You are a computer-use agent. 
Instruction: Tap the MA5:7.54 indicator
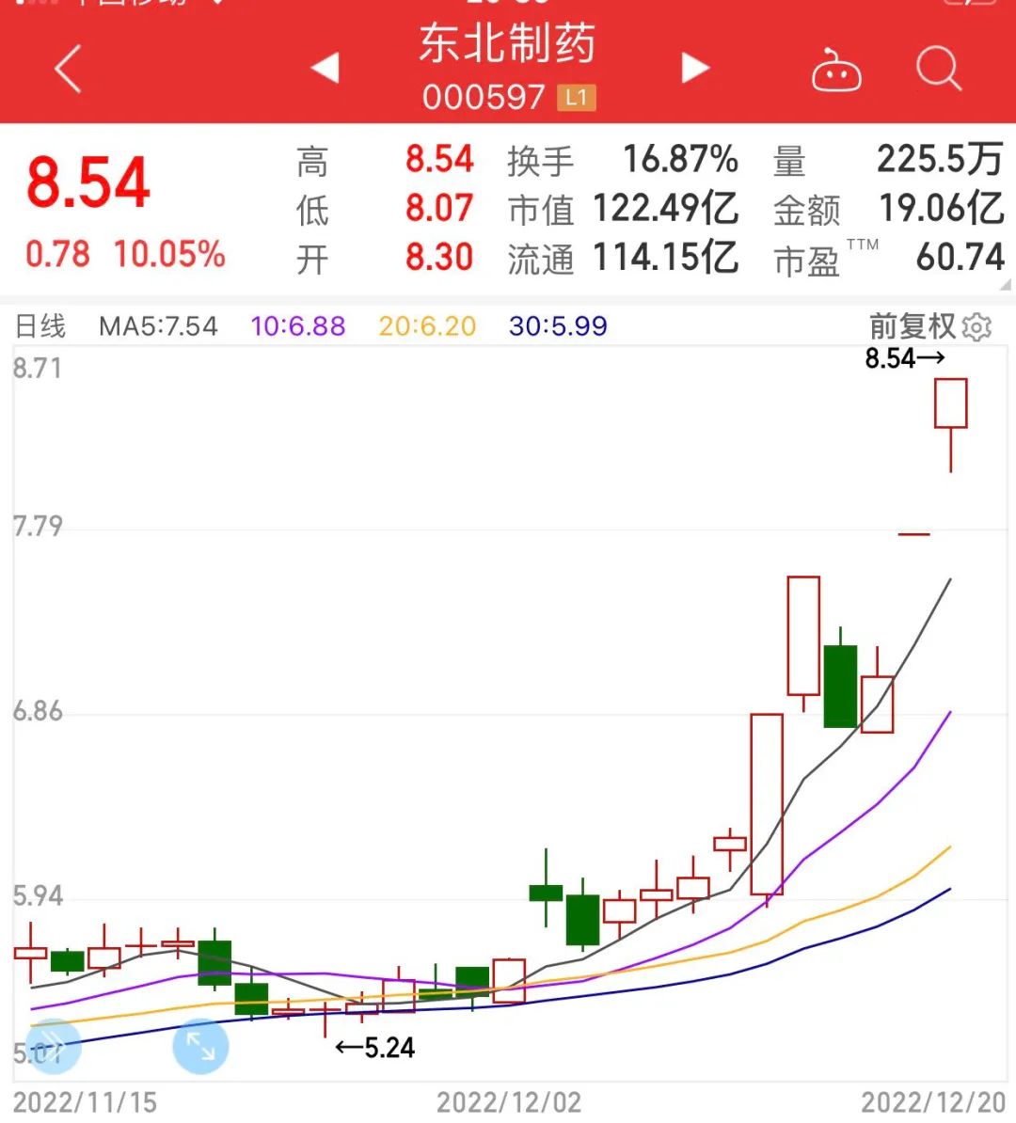158,326
